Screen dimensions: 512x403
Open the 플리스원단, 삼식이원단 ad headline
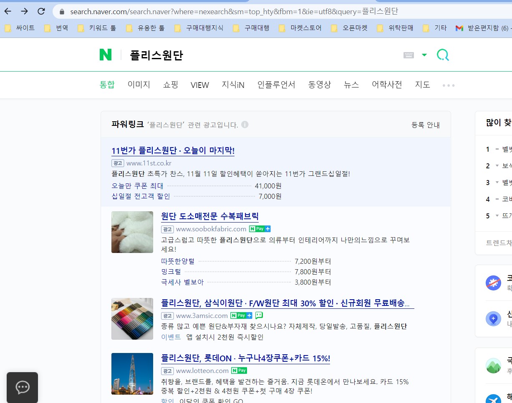click(x=288, y=303)
